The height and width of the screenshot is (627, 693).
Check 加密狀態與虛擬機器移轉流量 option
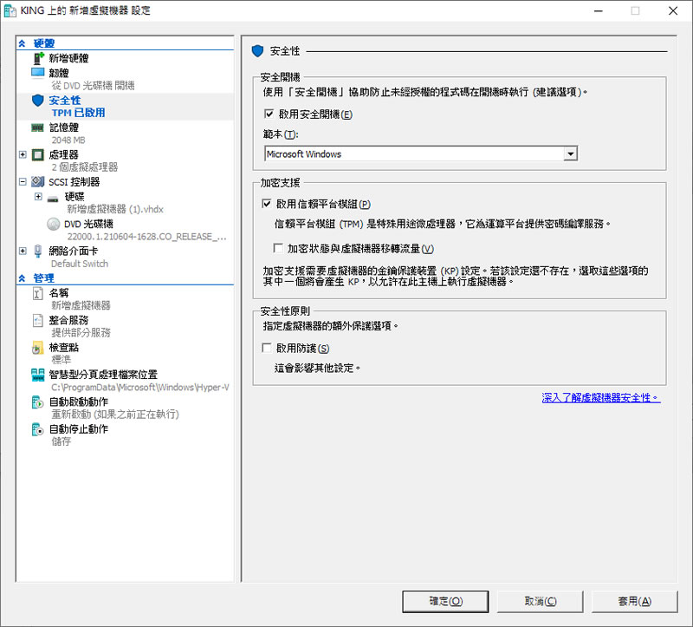tap(279, 249)
